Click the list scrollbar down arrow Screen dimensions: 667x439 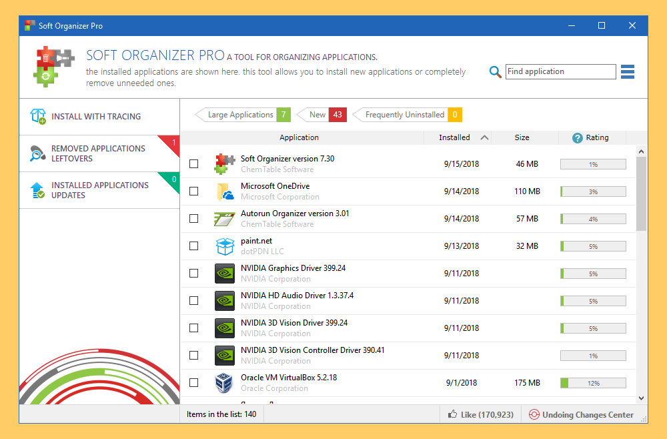(641, 398)
